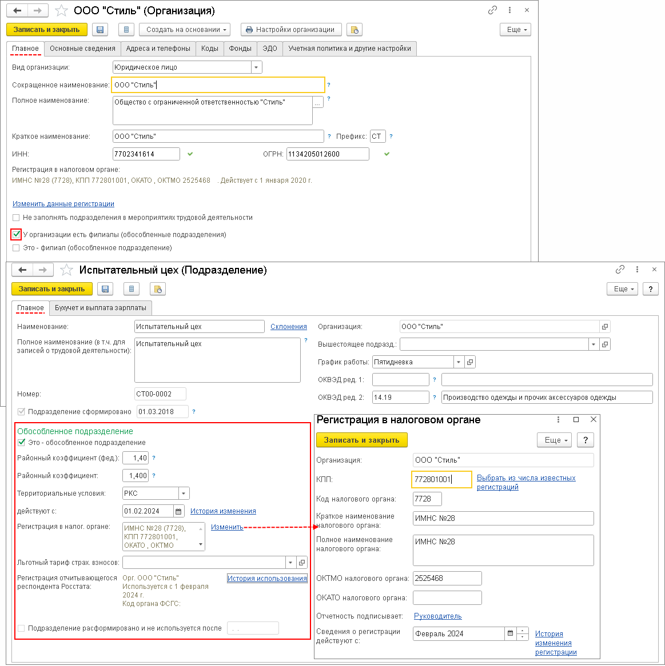Open Настройки организации

pos(291,30)
